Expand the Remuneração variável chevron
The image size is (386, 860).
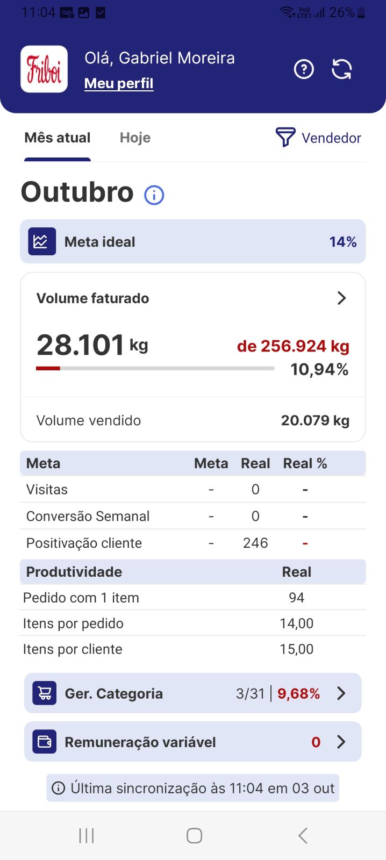click(x=341, y=742)
